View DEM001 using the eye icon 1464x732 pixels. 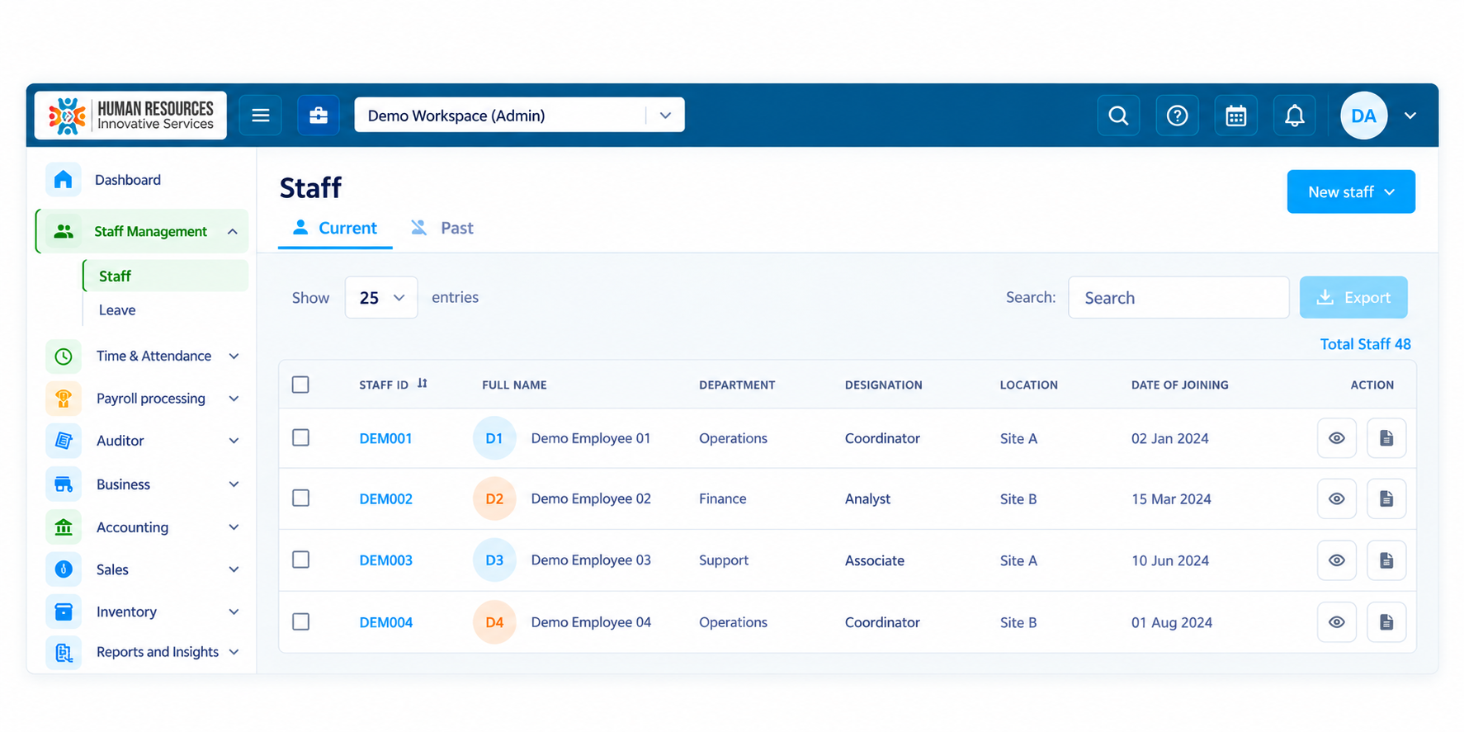point(1337,438)
